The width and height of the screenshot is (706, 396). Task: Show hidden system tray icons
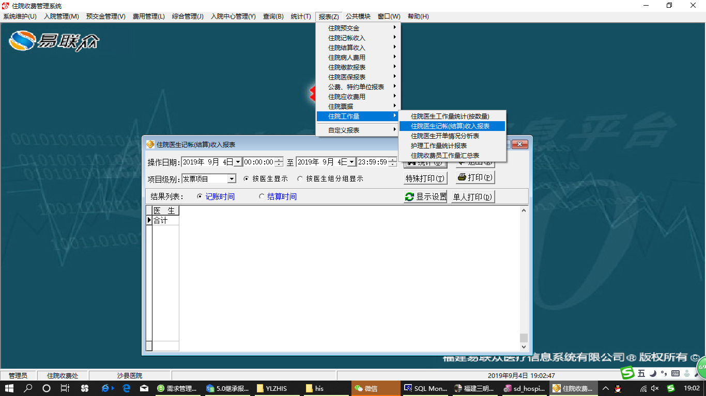tap(606, 388)
